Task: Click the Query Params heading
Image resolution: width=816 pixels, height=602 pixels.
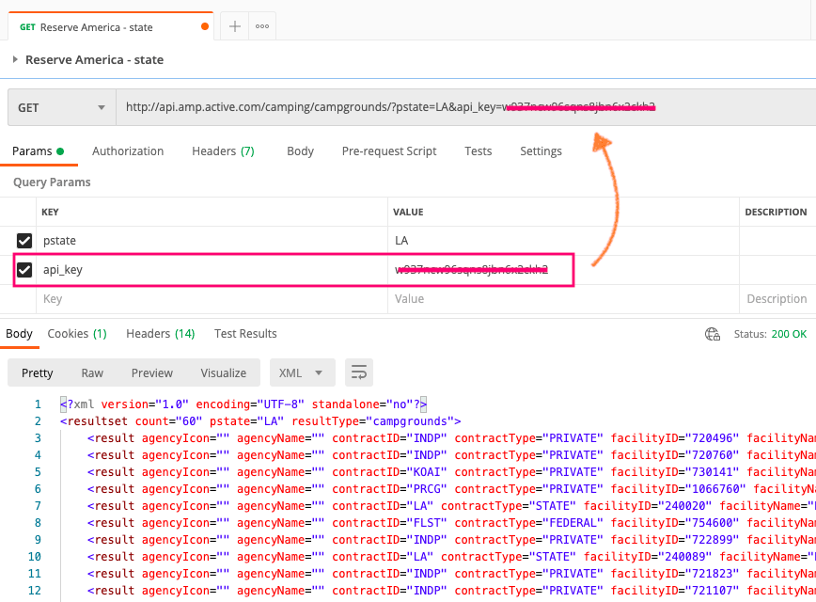Action: [52, 182]
